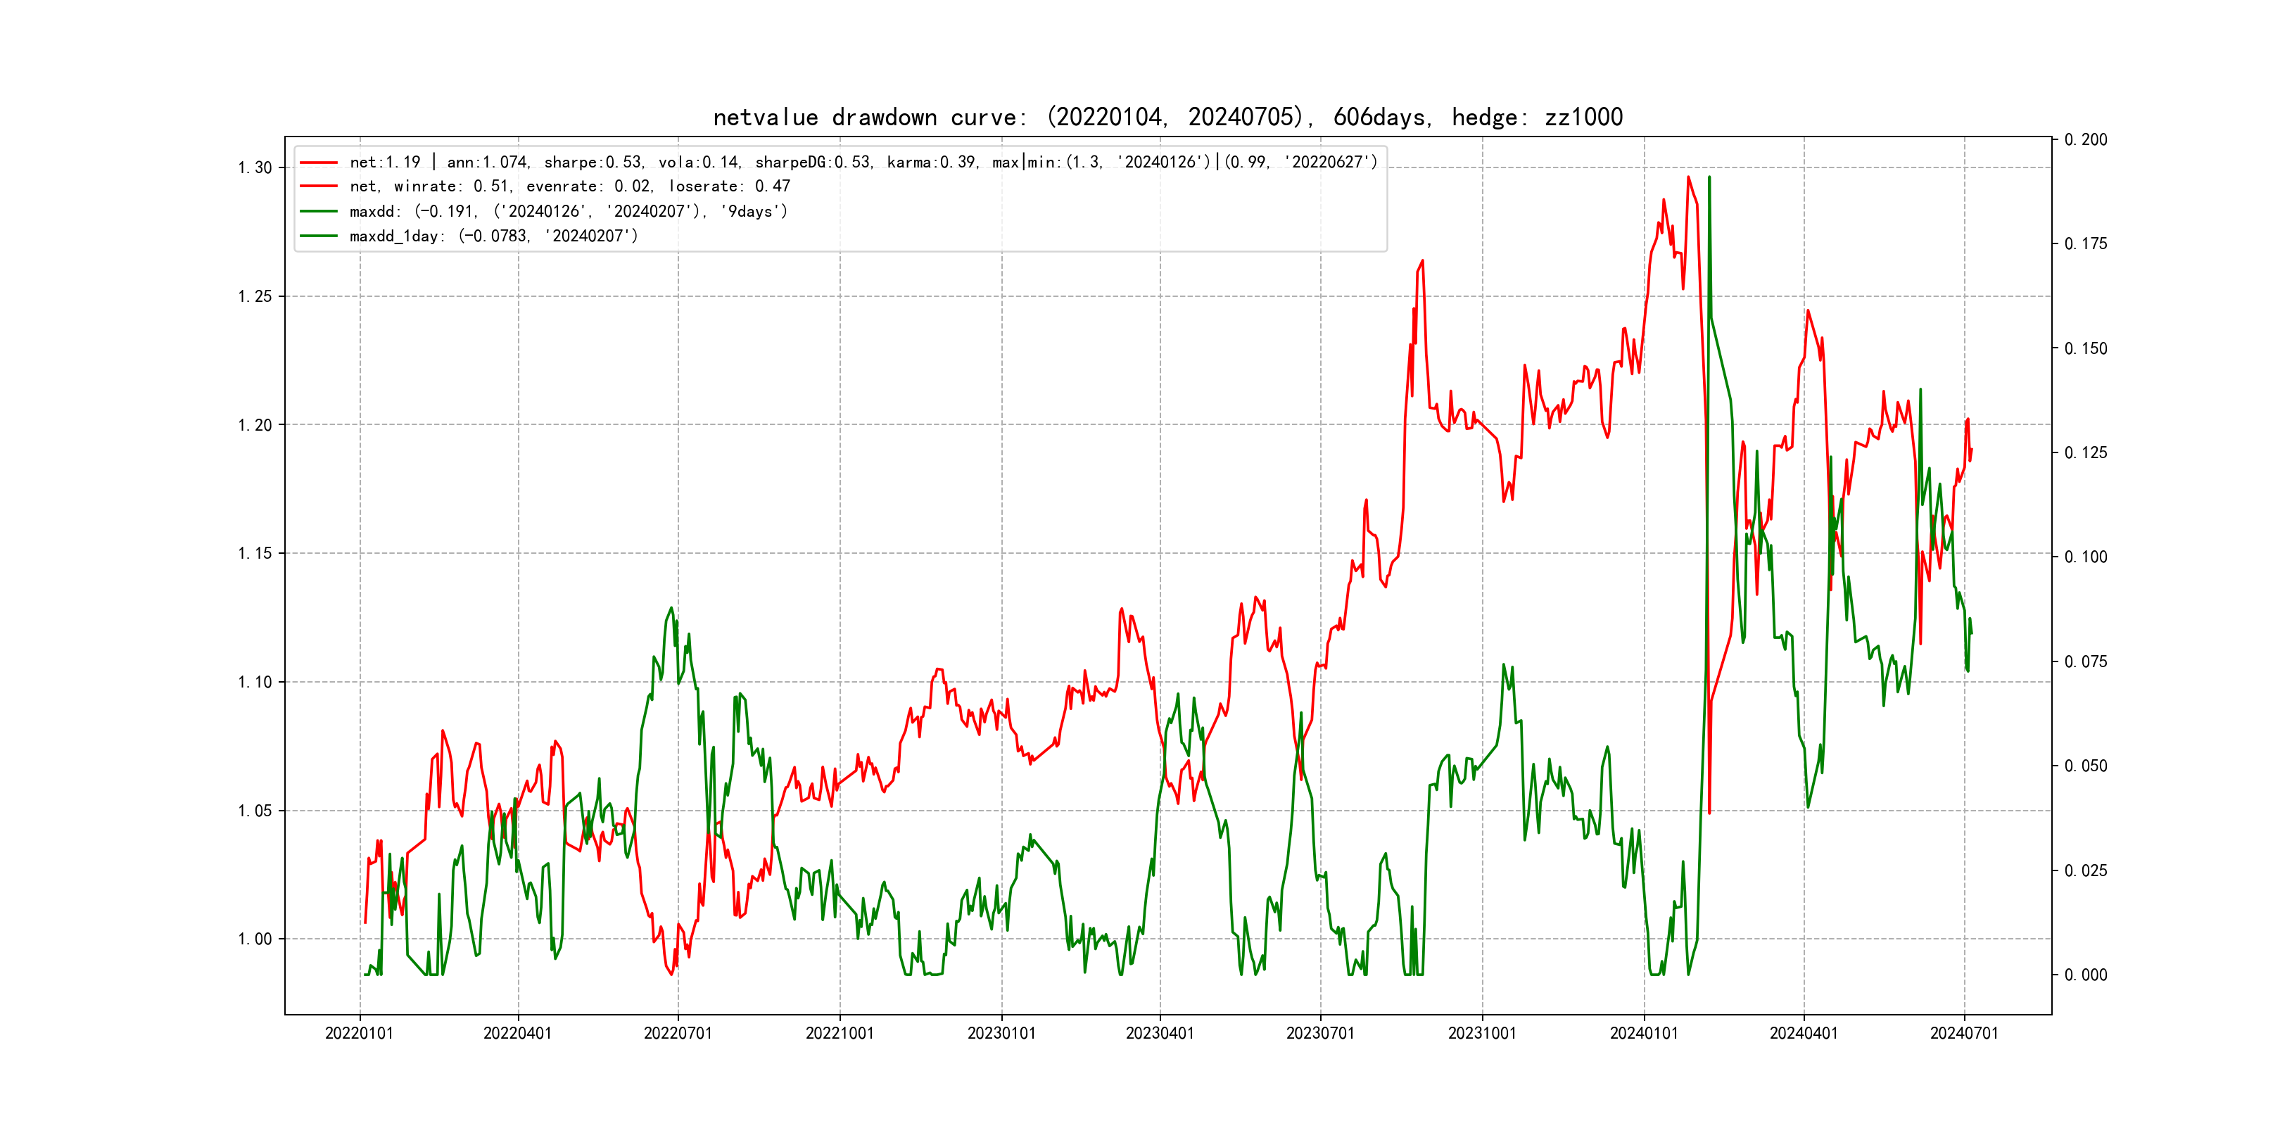Click the 20240401 x-axis tick label
The width and height of the screenshot is (2280, 1140).
[x=1803, y=1033]
